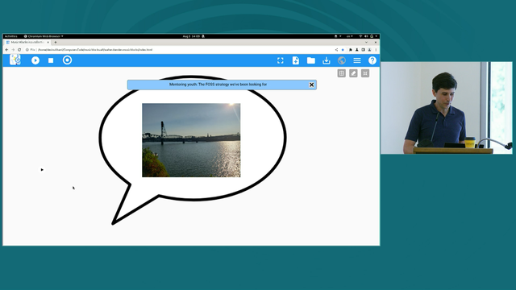Toggle the grid display canvas button
The height and width of the screenshot is (290, 516).
click(x=342, y=73)
